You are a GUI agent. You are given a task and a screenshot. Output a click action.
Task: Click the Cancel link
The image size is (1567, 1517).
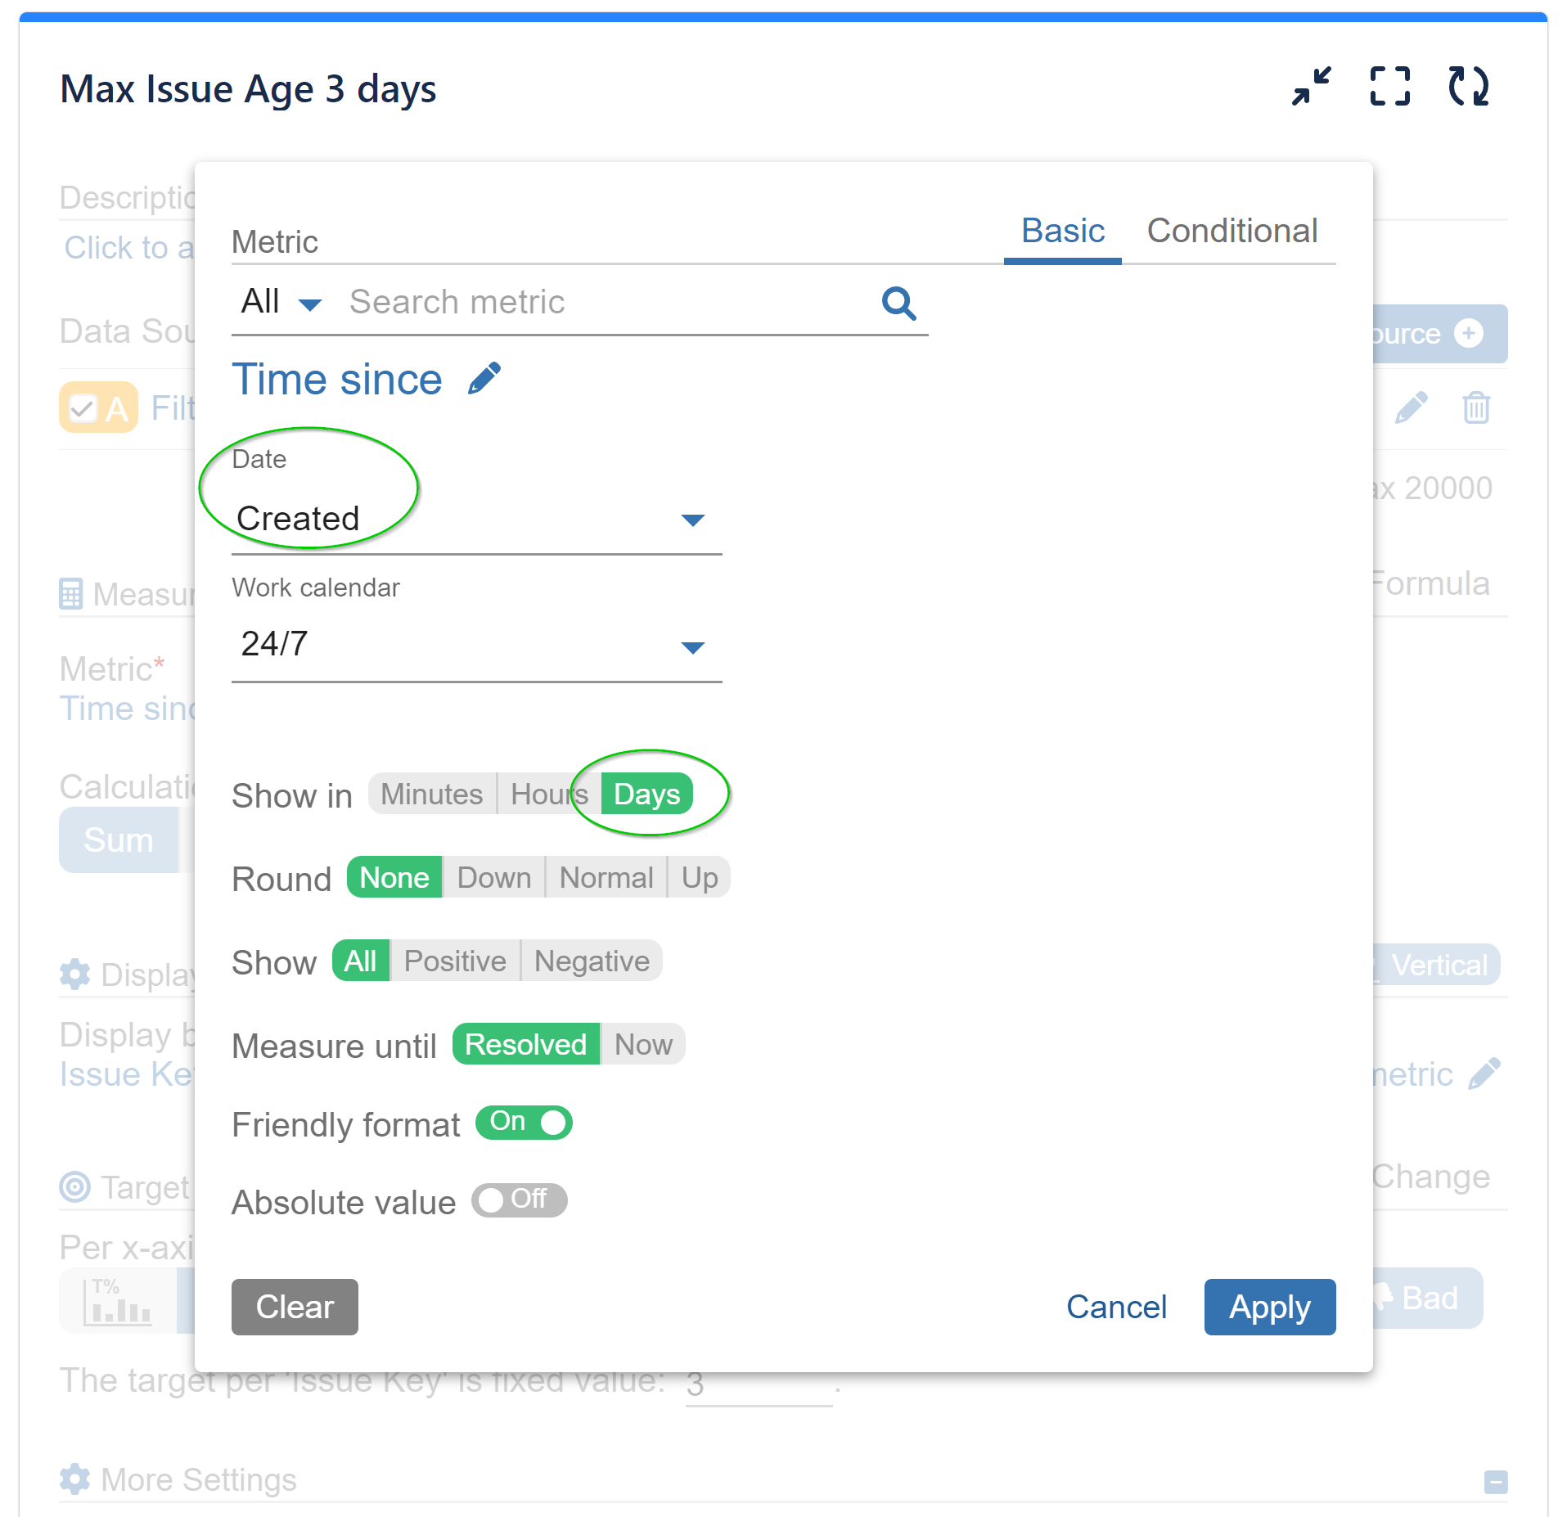pos(1116,1307)
